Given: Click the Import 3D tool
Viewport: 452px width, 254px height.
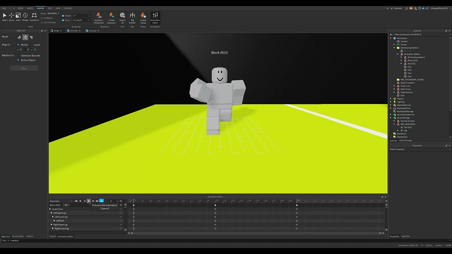Looking at the screenshot, I should [122, 17].
